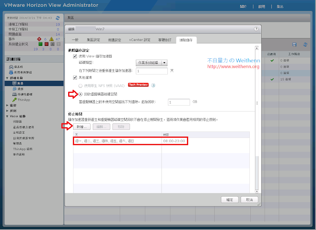Click the 取消 cancel button
This screenshot has height=230, width=316.
coord(249,200)
